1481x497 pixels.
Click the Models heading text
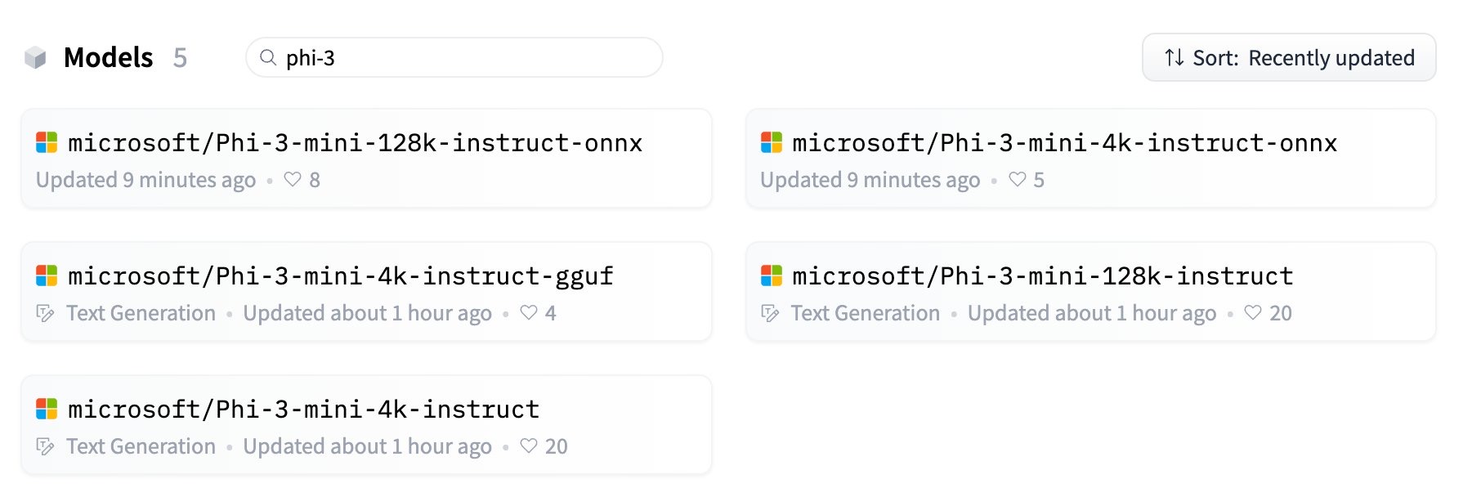108,58
